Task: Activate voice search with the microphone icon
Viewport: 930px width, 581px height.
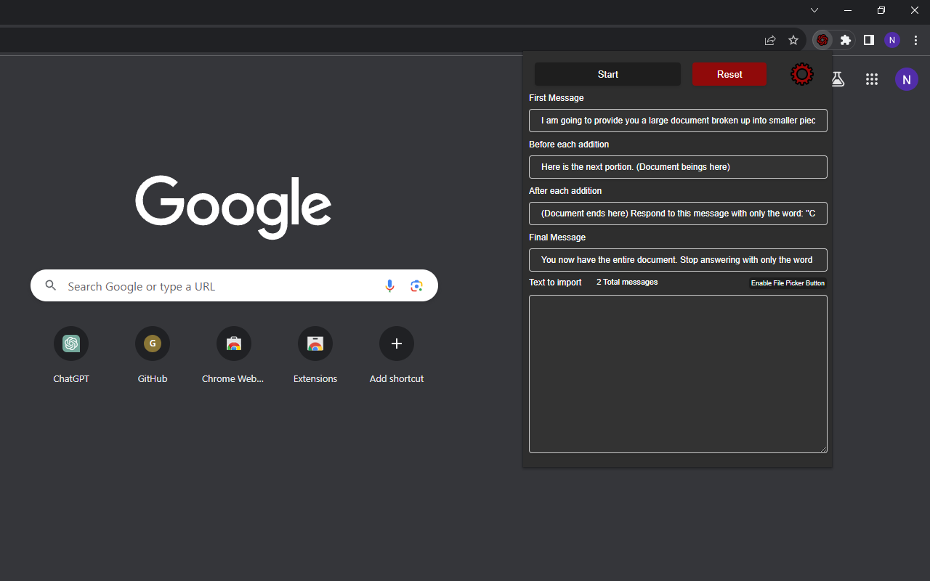Action: click(x=389, y=285)
